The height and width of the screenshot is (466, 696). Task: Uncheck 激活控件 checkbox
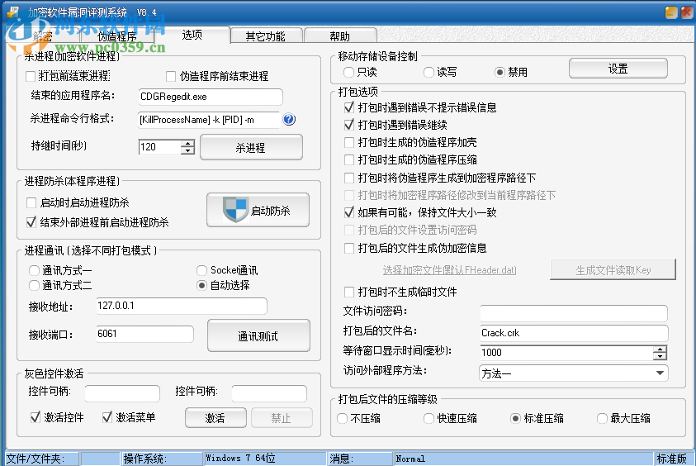tap(35, 417)
